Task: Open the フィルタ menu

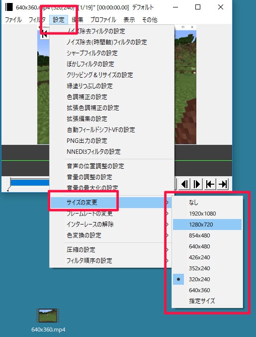Action: point(37,20)
